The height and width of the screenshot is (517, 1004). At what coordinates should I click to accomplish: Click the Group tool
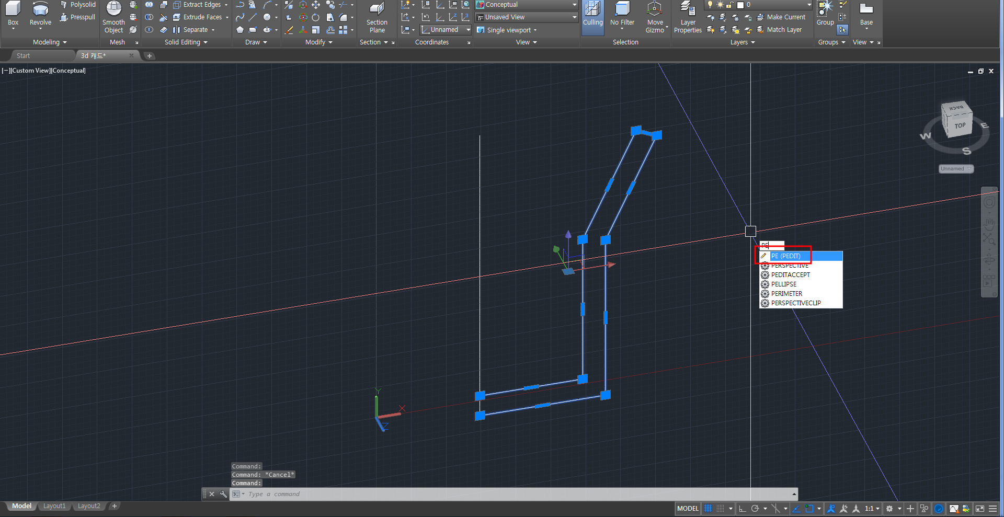[x=825, y=14]
